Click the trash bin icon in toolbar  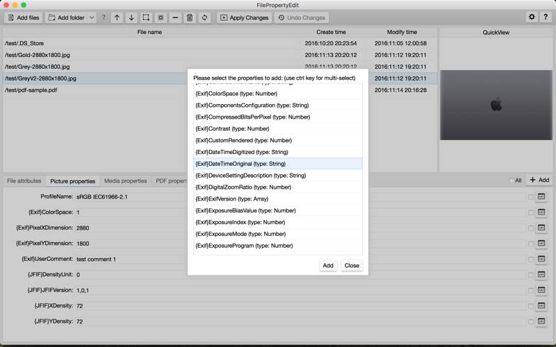pos(190,18)
